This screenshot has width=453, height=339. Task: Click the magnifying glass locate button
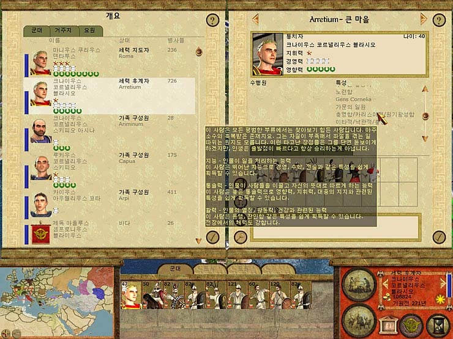241,237
